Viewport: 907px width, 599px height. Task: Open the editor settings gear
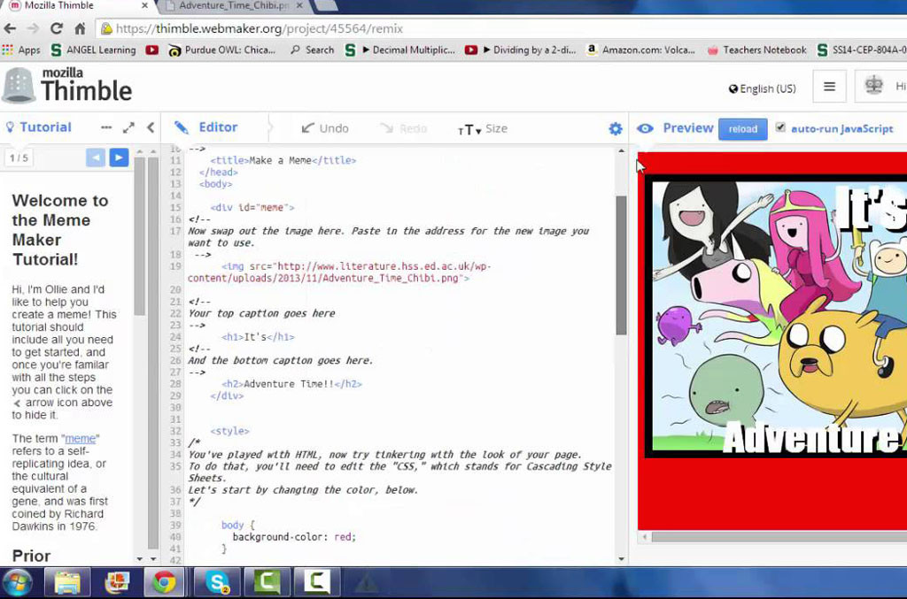[x=616, y=129]
